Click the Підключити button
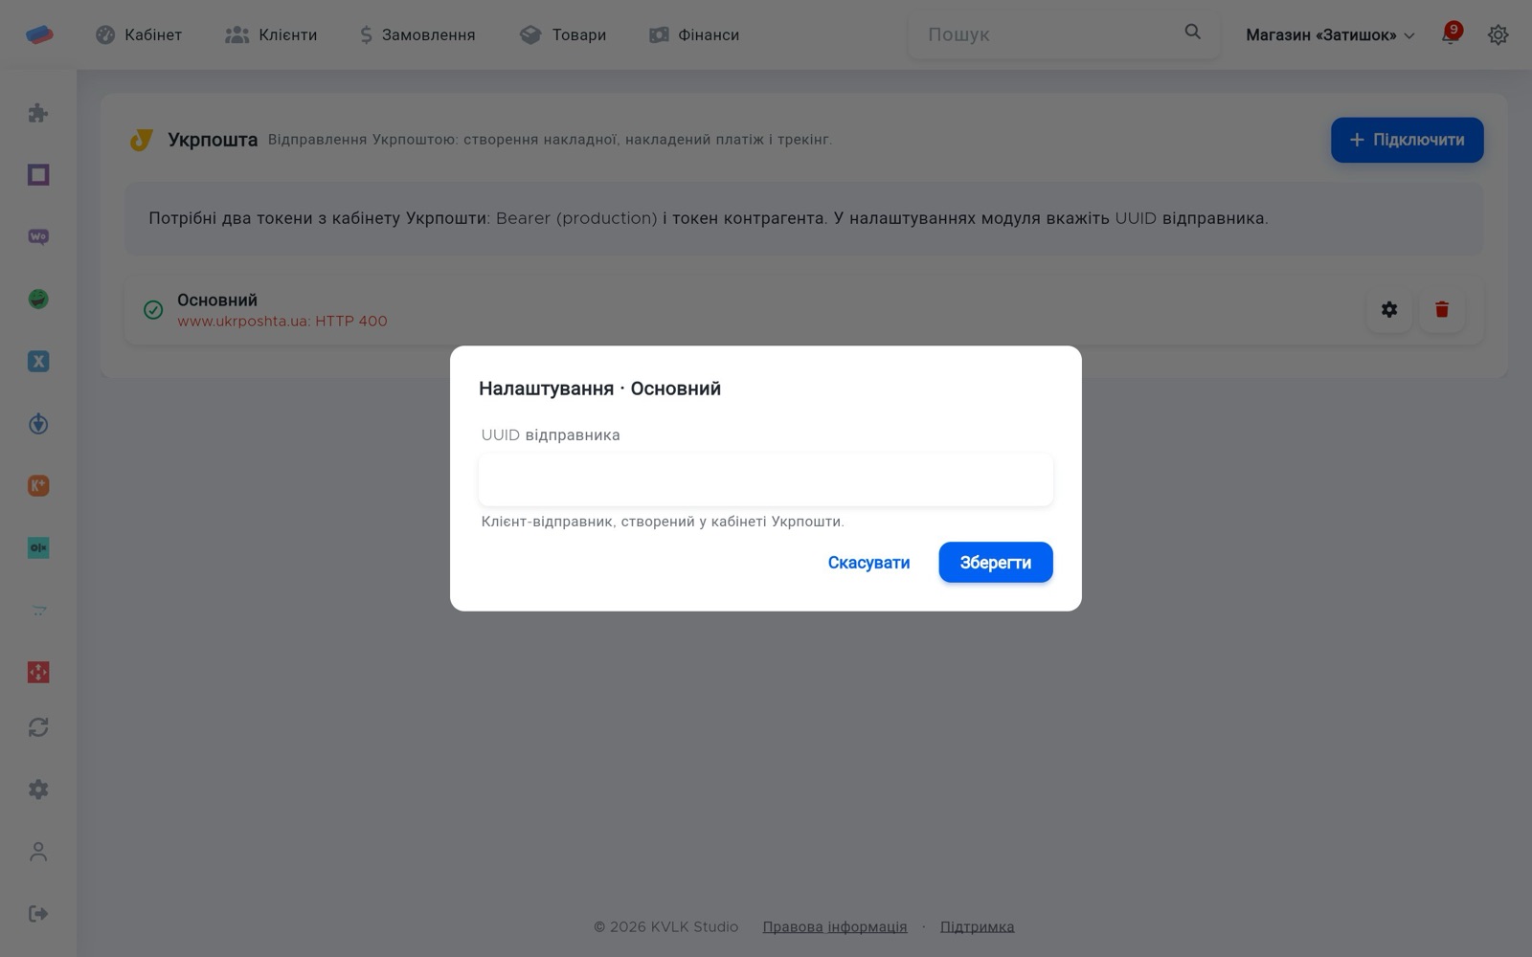The height and width of the screenshot is (957, 1532). pyautogui.click(x=1408, y=140)
